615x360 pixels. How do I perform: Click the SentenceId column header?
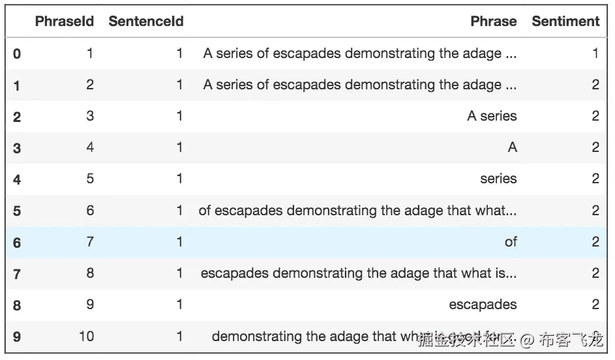pyautogui.click(x=146, y=22)
